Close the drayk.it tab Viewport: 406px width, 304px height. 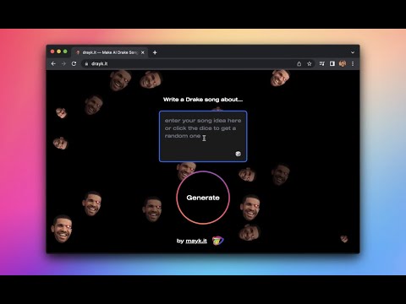[143, 52]
